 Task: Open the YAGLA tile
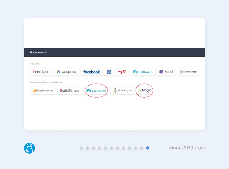point(166,72)
